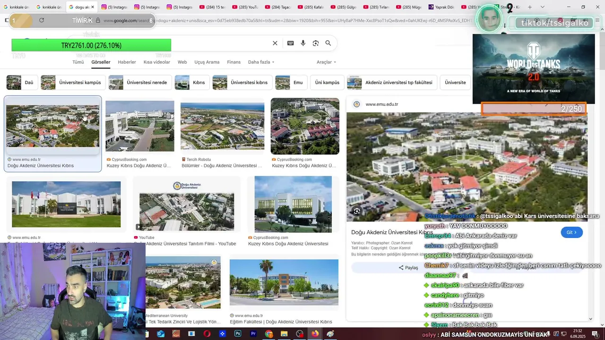This screenshot has width=605, height=340.
Task: Open 'Eğitim Fakültesi' palm tree building image
Action: (284, 282)
